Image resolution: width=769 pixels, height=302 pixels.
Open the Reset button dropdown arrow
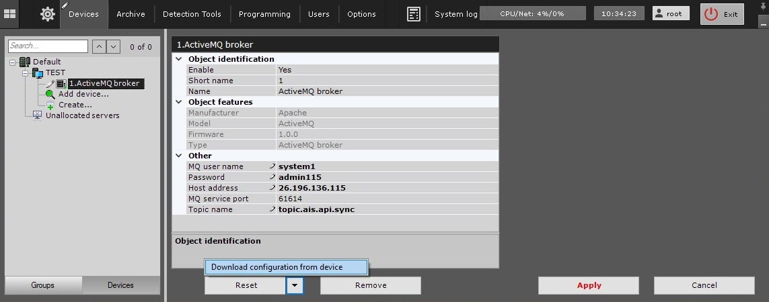(x=295, y=285)
